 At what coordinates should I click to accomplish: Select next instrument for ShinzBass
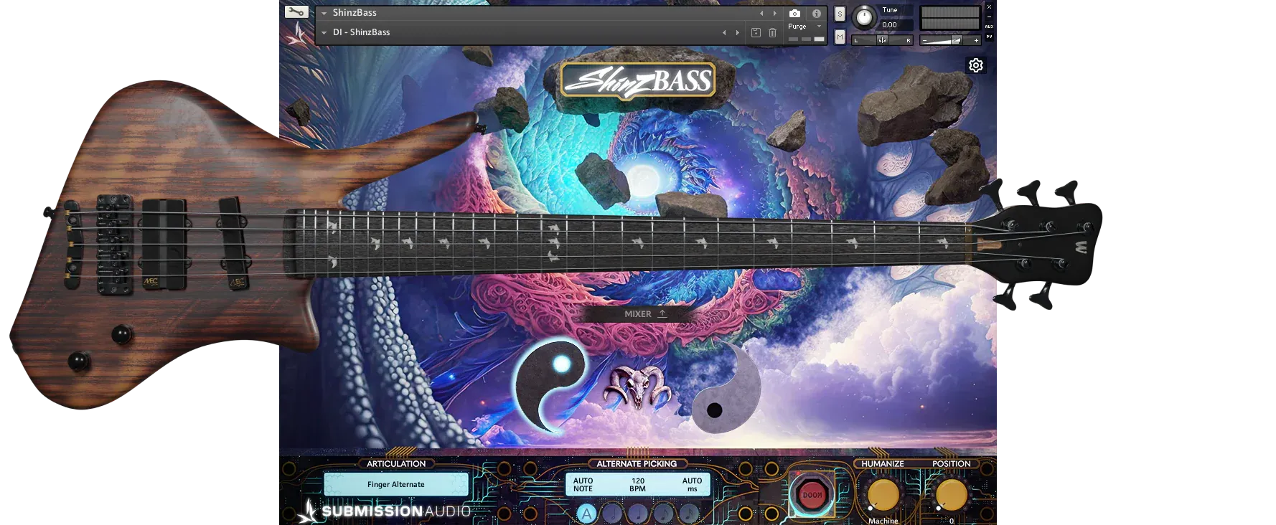coord(774,13)
